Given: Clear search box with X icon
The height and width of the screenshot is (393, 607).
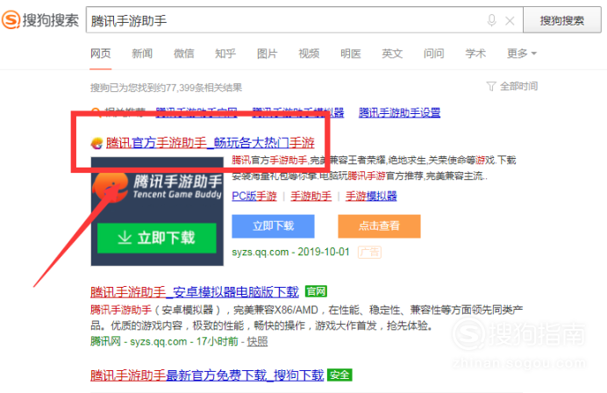Looking at the screenshot, I should pyautogui.click(x=510, y=21).
